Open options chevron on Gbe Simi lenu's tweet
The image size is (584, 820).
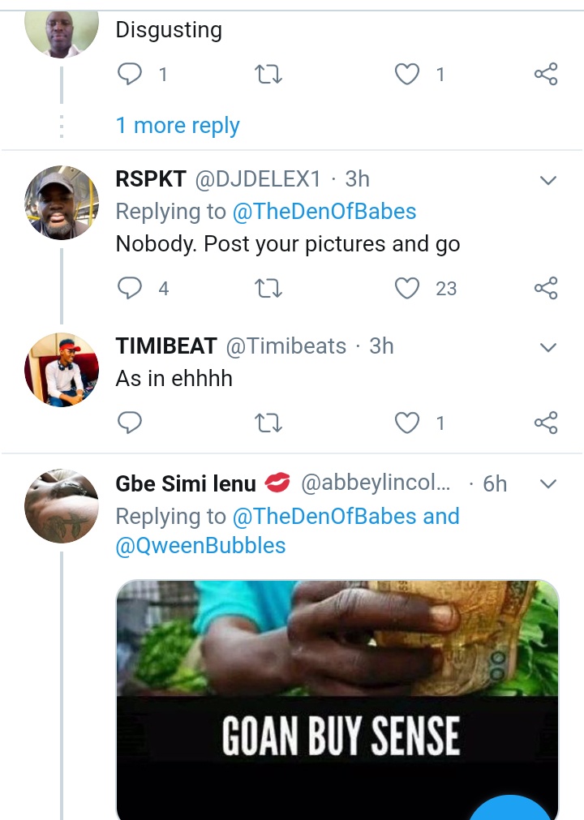click(548, 484)
